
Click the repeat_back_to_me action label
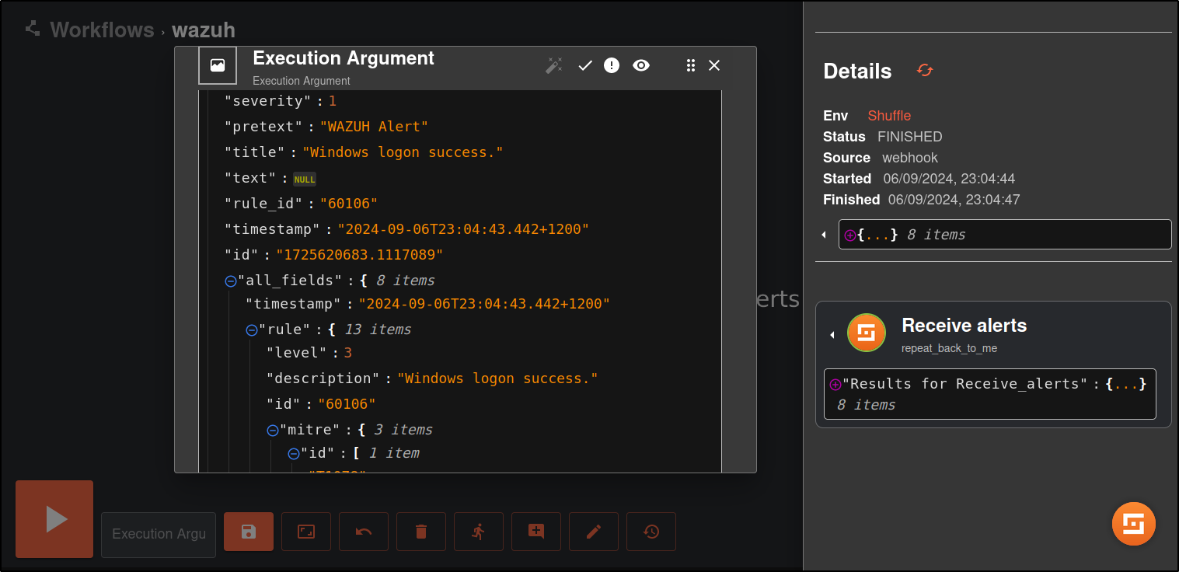click(949, 348)
